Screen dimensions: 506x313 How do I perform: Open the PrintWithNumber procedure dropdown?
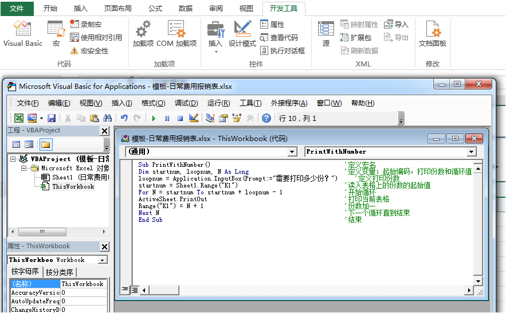472,152
